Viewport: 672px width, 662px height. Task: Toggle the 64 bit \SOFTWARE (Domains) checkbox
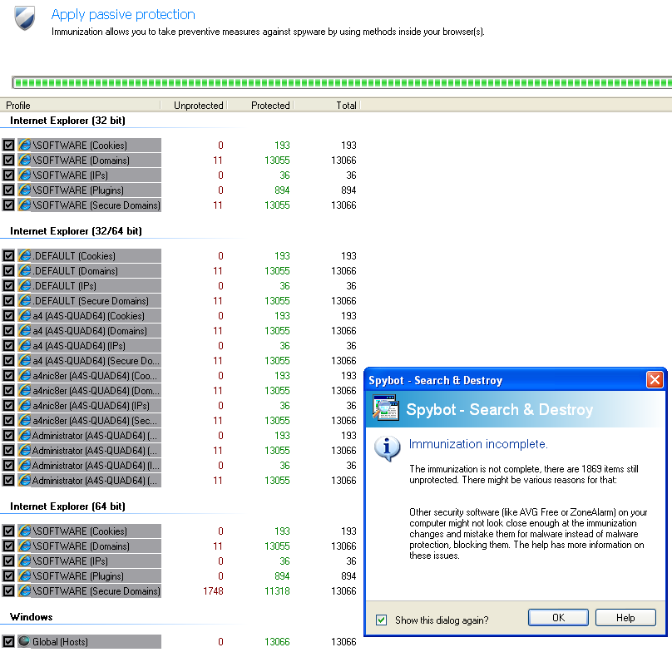pos(8,546)
